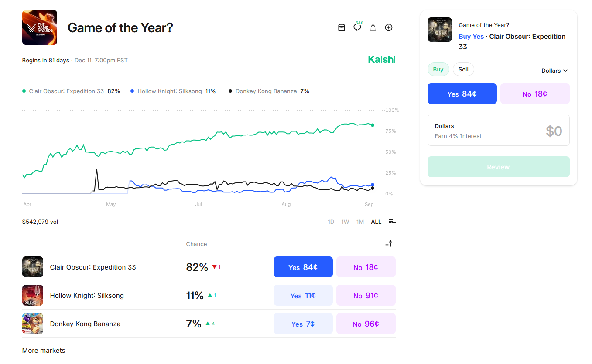Buy Yes 11¢ for Hollow Knight: Silksong

click(x=303, y=296)
